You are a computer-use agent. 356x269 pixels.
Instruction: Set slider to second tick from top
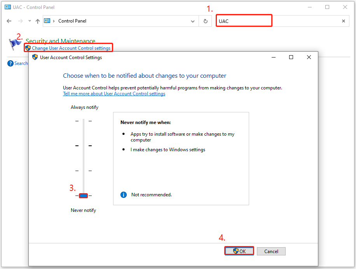84,145
